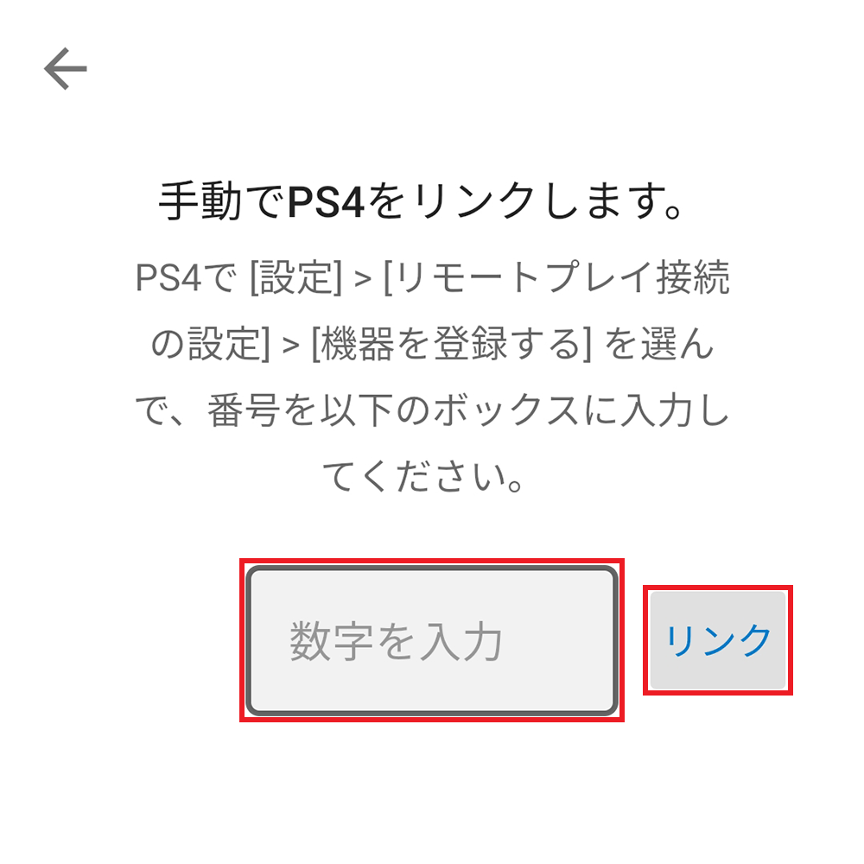Select the 手動でPS4をリンクします heading

pos(421,201)
